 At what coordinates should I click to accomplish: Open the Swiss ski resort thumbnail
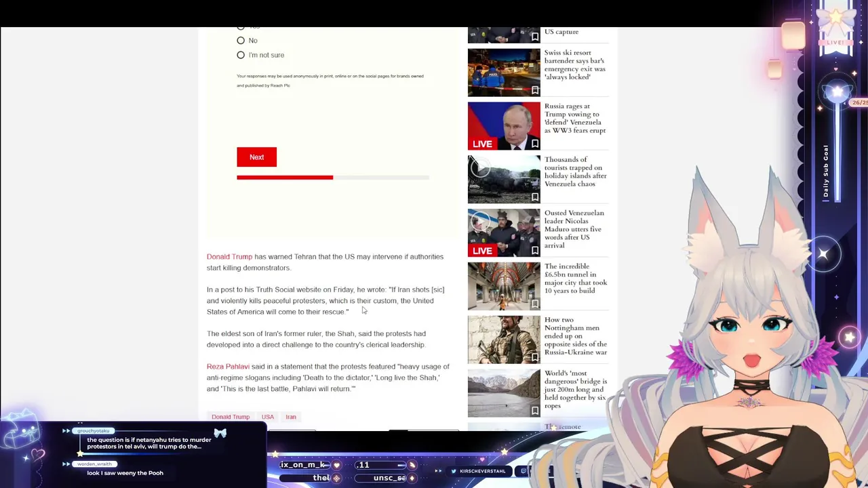pyautogui.click(x=504, y=73)
